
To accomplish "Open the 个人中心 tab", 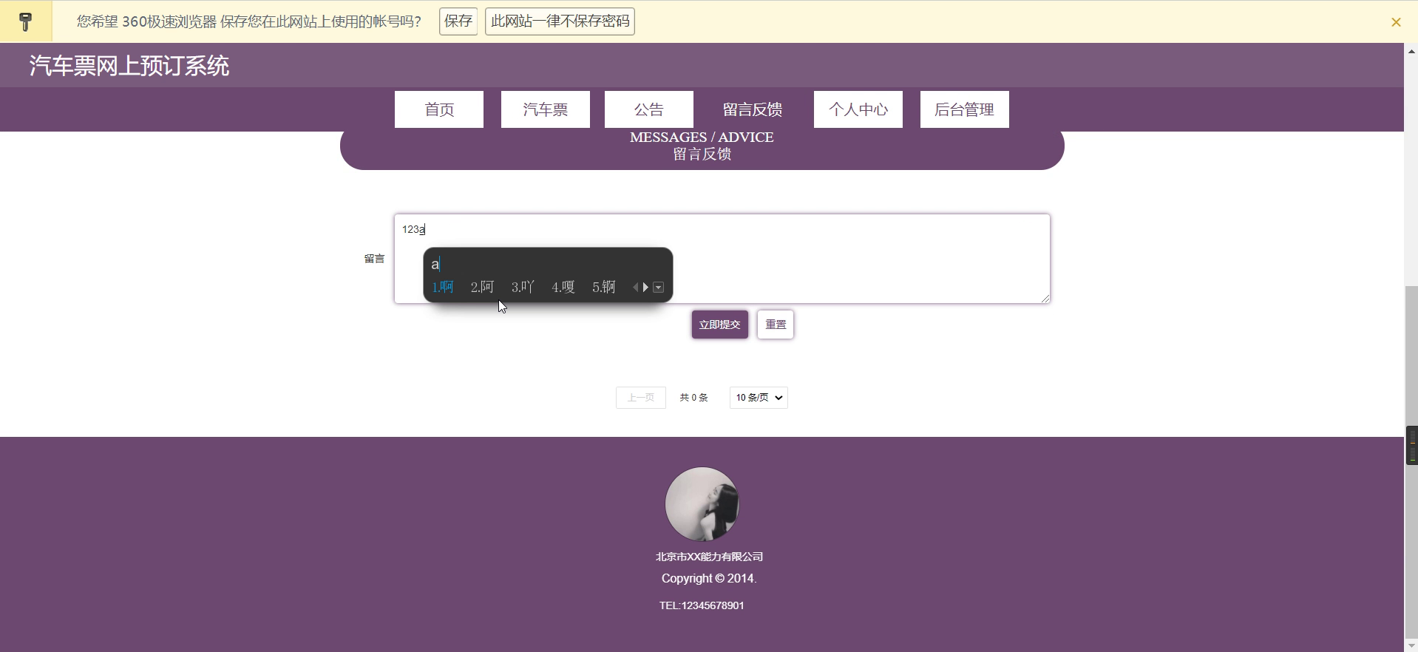I will (858, 109).
